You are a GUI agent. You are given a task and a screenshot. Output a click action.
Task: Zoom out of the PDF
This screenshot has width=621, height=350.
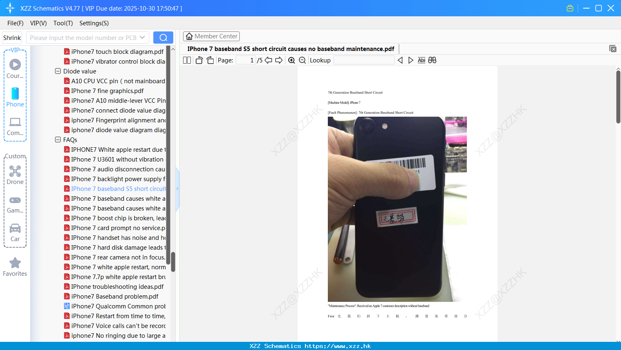click(x=303, y=60)
